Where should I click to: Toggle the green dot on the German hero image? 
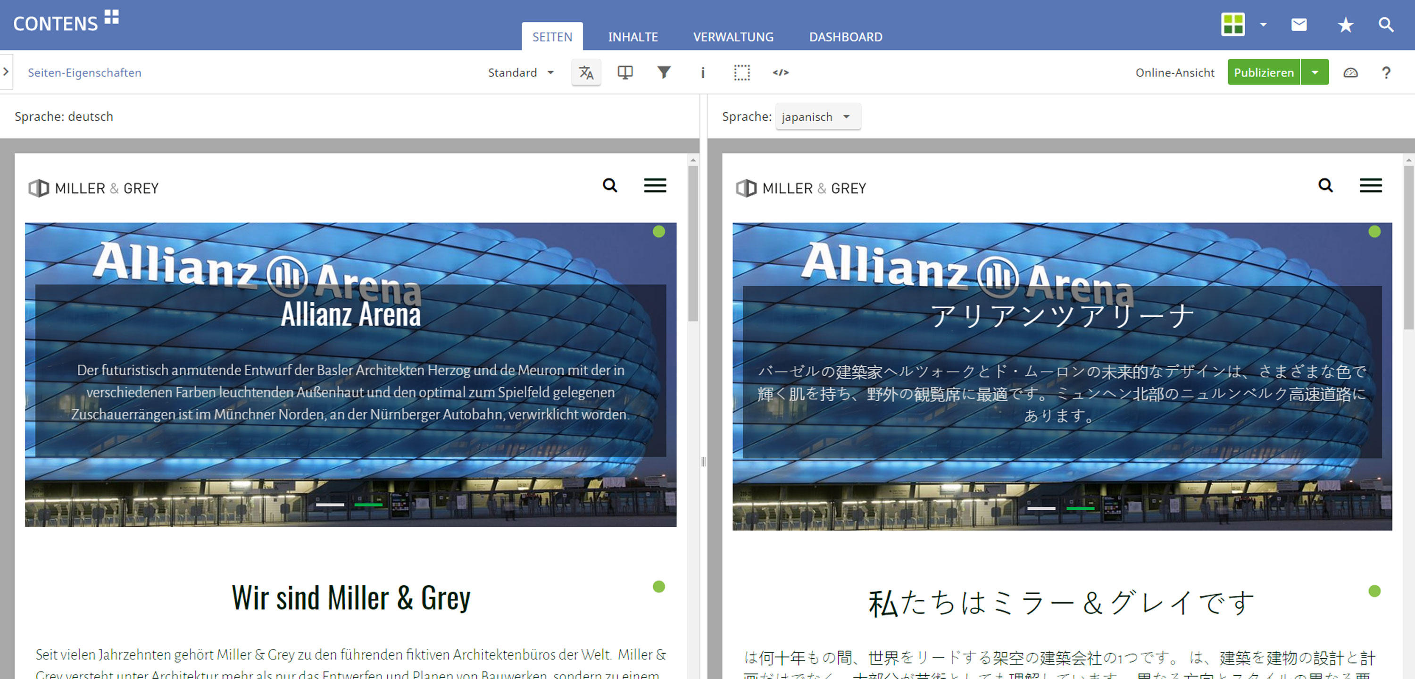(659, 231)
